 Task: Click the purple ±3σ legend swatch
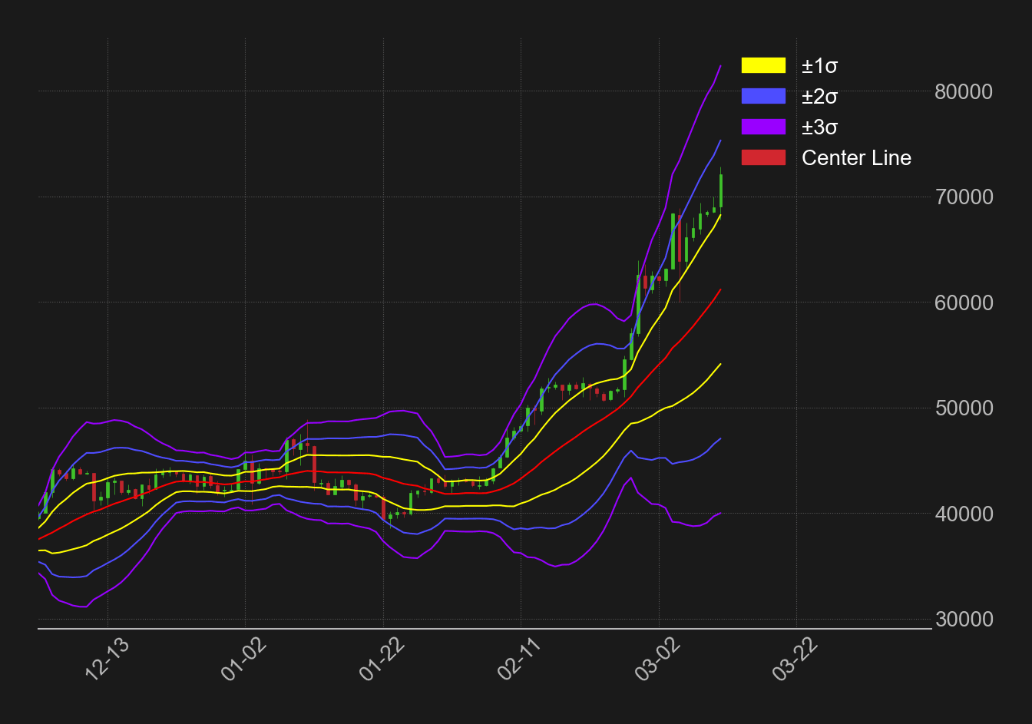[763, 127]
